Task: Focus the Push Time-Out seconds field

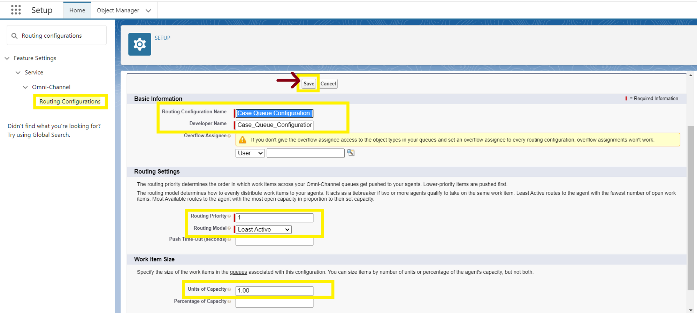Action: tap(274, 241)
